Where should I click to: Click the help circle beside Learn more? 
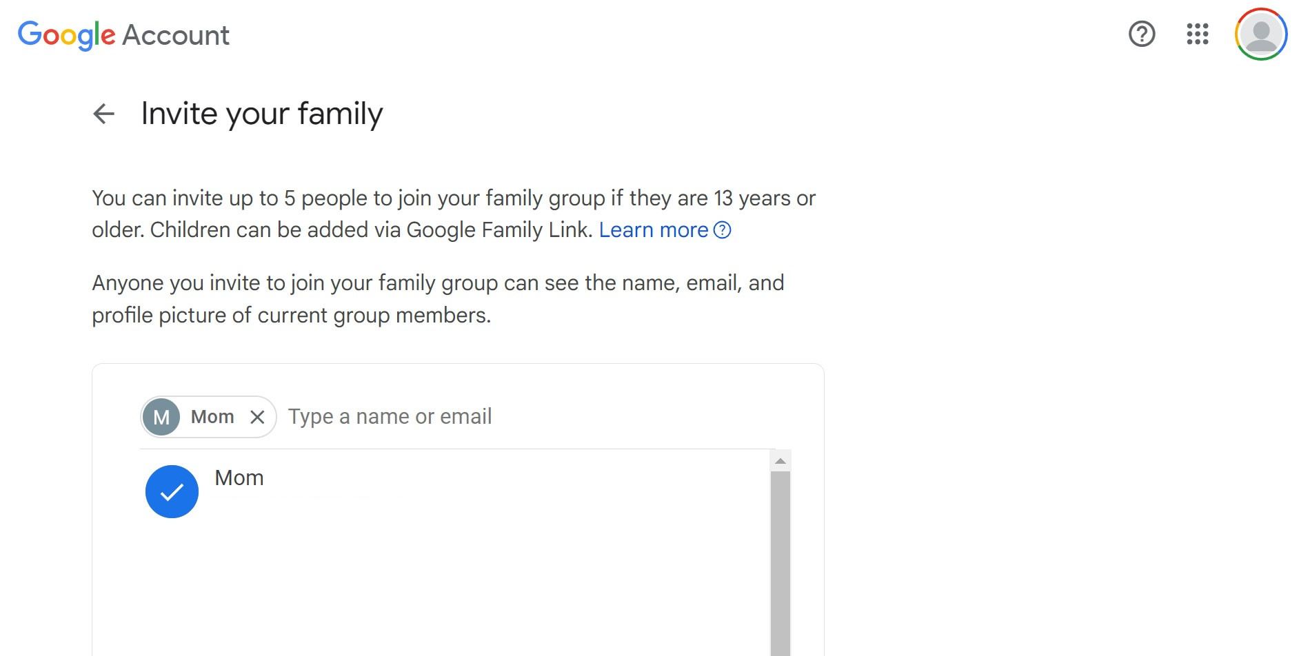tap(723, 230)
